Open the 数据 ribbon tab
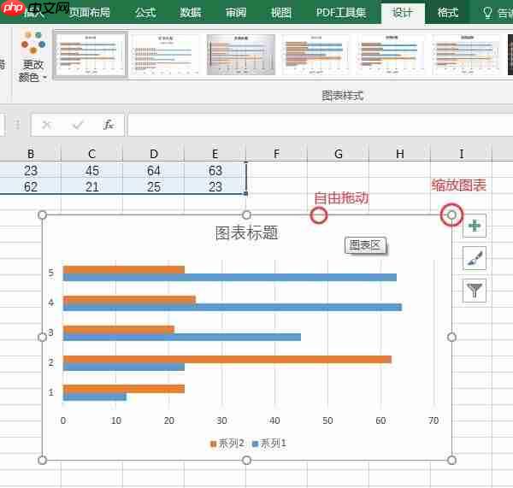The image size is (513, 488). (x=191, y=13)
